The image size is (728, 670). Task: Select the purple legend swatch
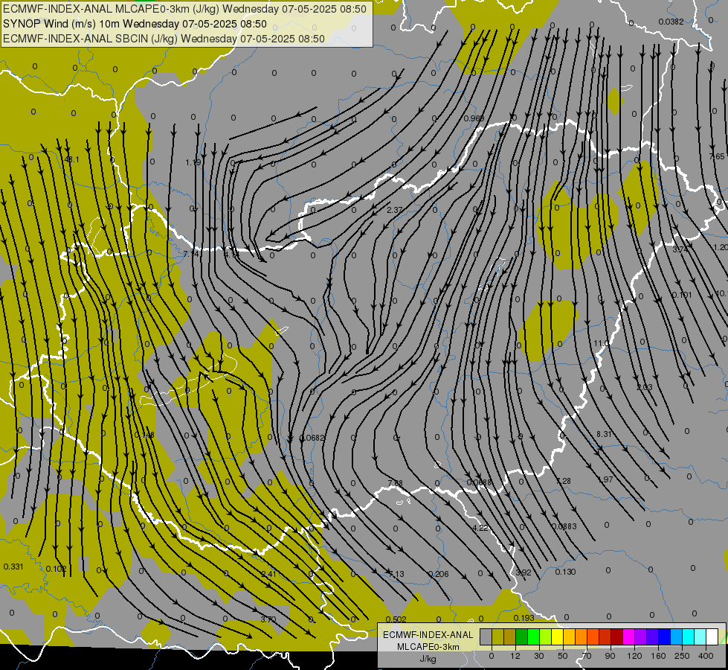[641, 636]
